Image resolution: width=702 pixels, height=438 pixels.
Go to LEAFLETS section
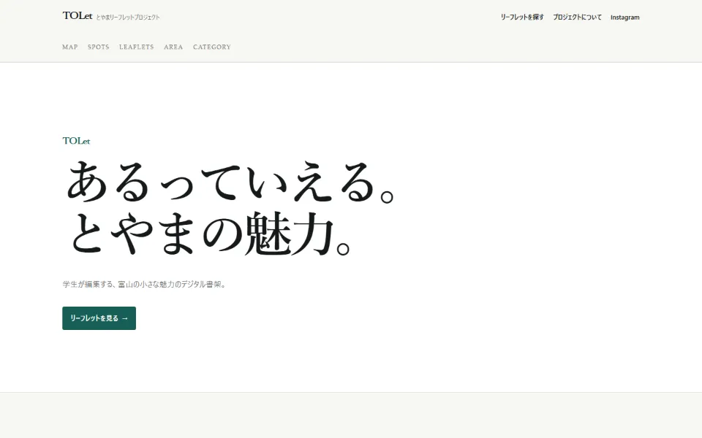click(x=137, y=47)
